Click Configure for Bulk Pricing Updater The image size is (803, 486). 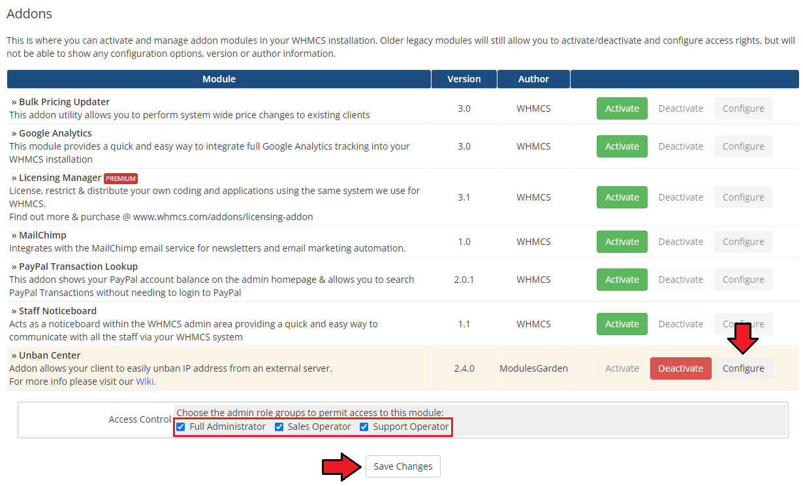click(x=743, y=108)
